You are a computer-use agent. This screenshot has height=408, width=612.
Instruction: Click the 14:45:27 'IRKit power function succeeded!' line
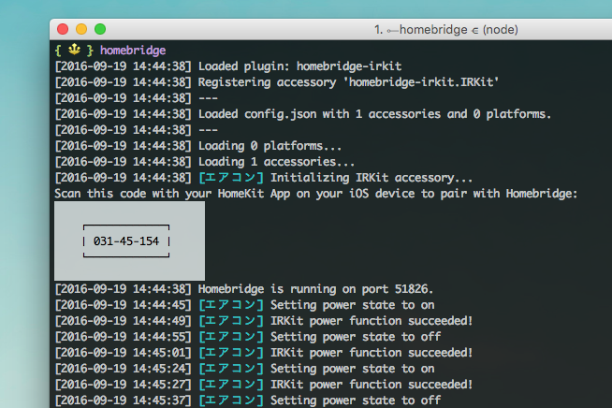click(264, 385)
